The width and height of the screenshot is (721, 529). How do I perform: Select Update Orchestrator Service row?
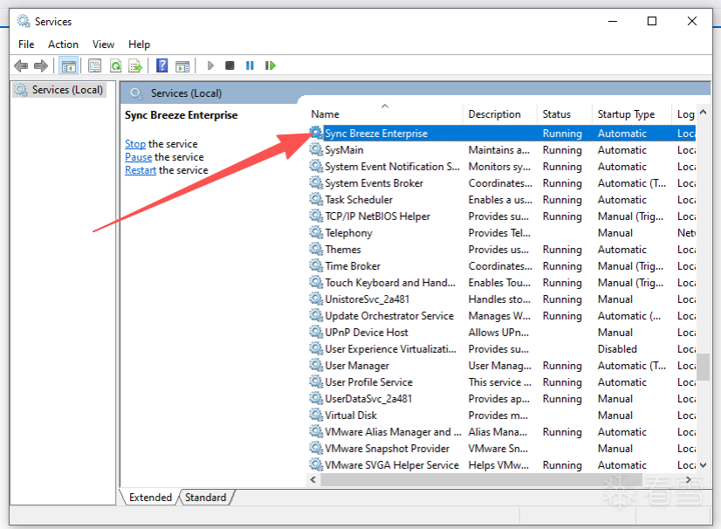point(501,315)
